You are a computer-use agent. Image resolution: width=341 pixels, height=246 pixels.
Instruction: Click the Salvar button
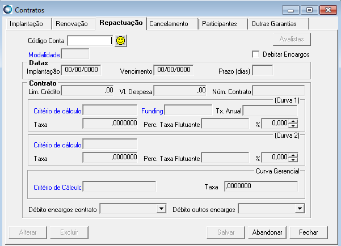pyautogui.click(x=226, y=232)
